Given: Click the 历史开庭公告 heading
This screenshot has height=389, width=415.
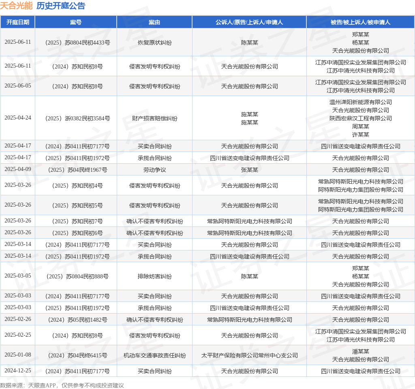Looking at the screenshot, I should 61,6.
